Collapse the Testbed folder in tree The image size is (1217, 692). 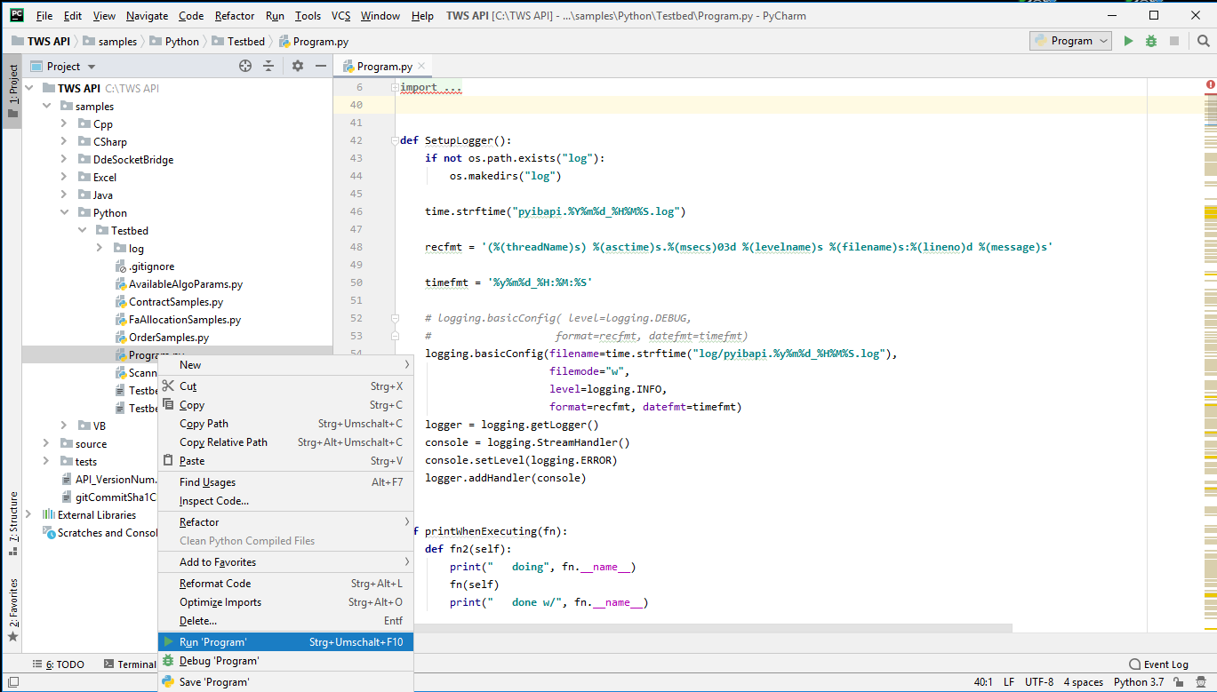coord(82,231)
